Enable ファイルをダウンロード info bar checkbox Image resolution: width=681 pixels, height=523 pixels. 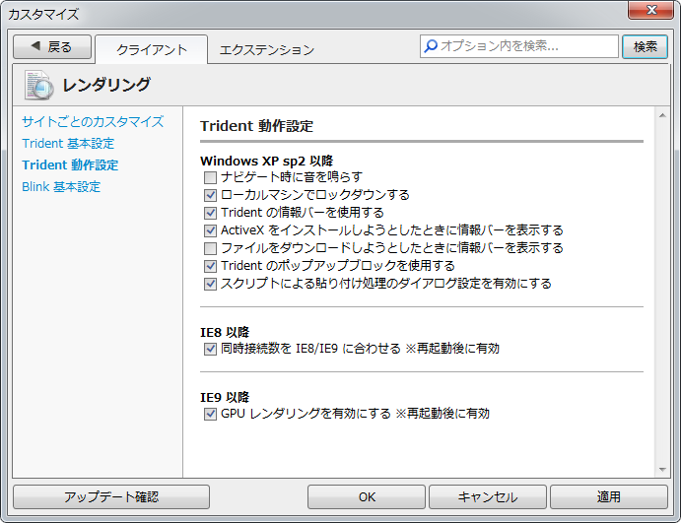pos(210,248)
